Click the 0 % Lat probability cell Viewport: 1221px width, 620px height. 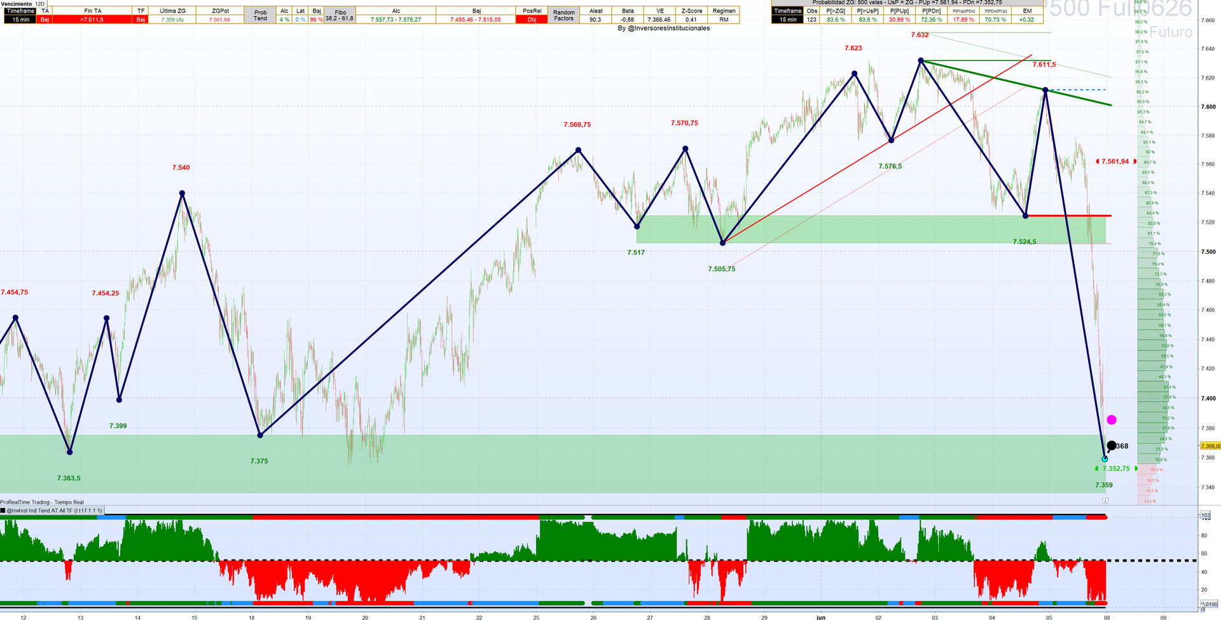pos(300,20)
